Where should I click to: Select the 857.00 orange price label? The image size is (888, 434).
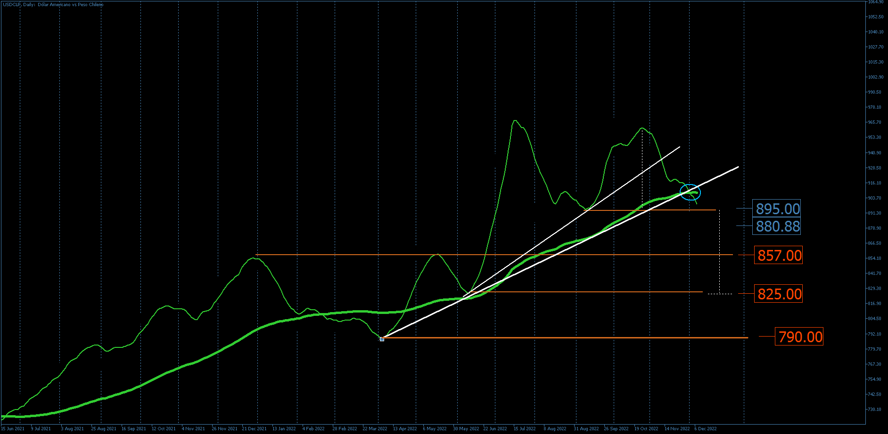point(779,255)
